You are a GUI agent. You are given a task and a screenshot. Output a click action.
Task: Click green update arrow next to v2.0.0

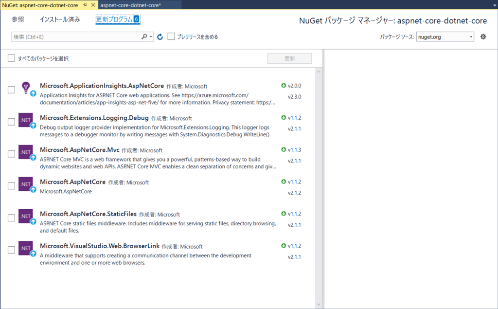coord(284,86)
